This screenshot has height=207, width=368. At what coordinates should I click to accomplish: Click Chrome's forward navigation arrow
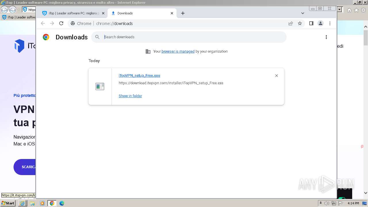52,24
